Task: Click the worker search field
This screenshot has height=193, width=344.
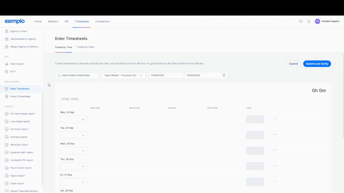Action: [x=77, y=75]
